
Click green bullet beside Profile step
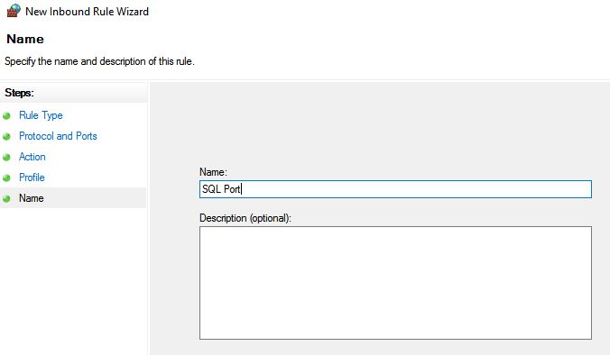[x=6, y=177]
